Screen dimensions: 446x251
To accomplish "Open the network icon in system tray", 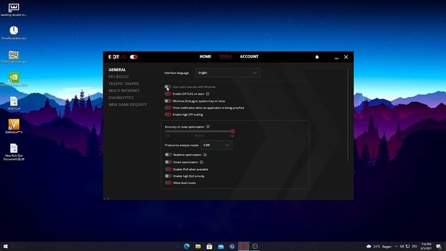I will 408,246.
